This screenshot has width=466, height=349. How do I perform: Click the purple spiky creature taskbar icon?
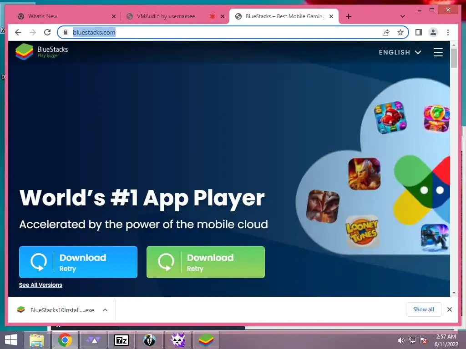pos(178,340)
